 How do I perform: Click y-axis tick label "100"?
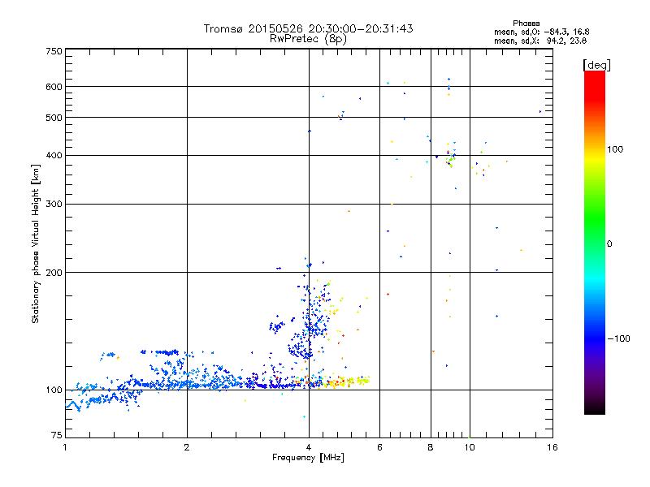pos(54,390)
